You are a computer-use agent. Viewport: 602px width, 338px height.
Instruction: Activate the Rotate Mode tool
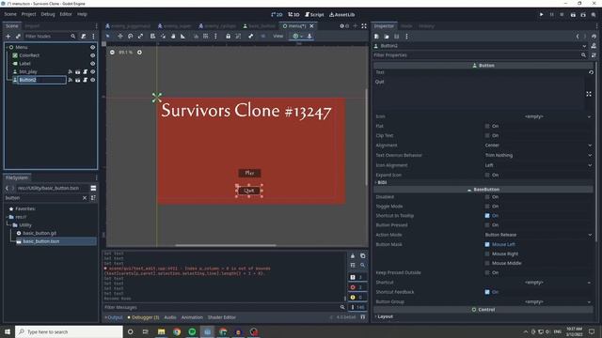130,36
